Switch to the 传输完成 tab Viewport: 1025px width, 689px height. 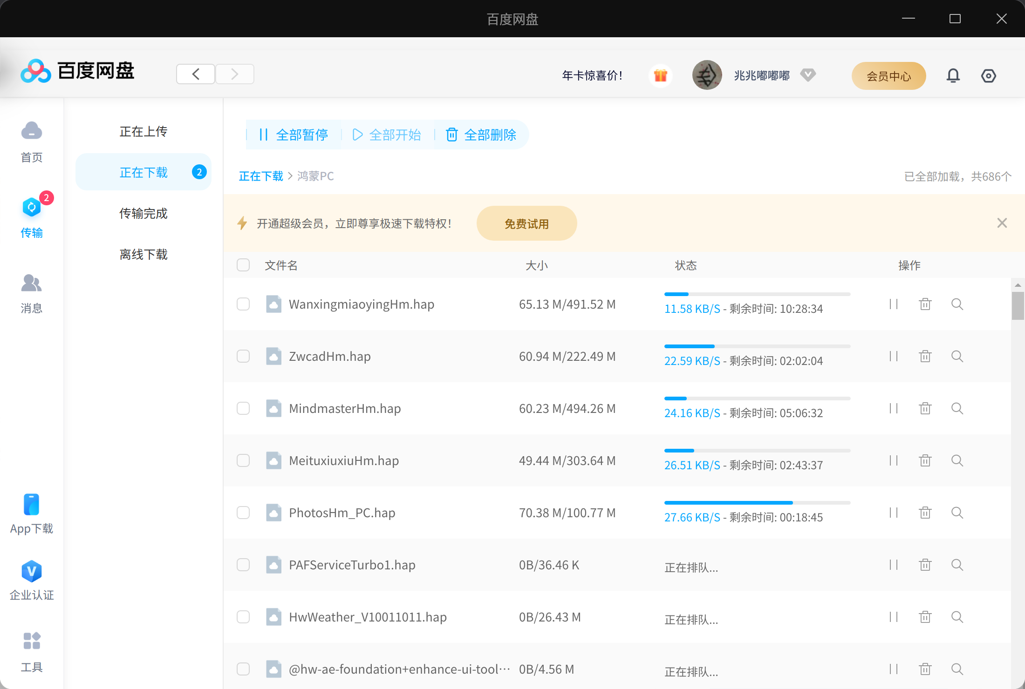pyautogui.click(x=143, y=214)
